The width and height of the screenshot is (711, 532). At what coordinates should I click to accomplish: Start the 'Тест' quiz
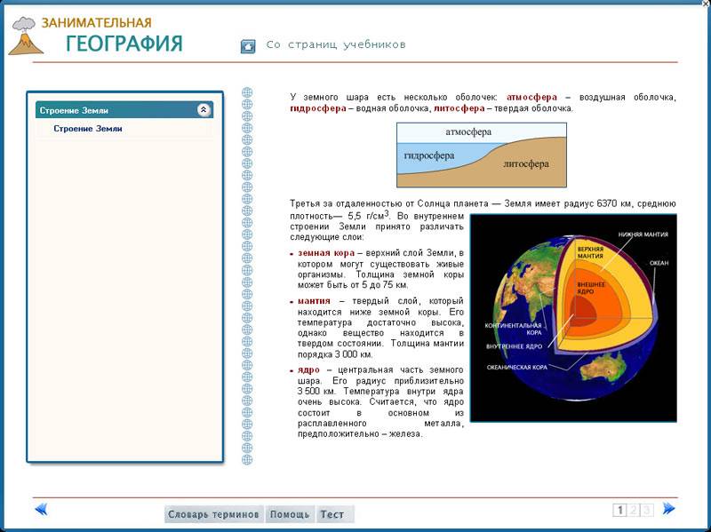[332, 514]
